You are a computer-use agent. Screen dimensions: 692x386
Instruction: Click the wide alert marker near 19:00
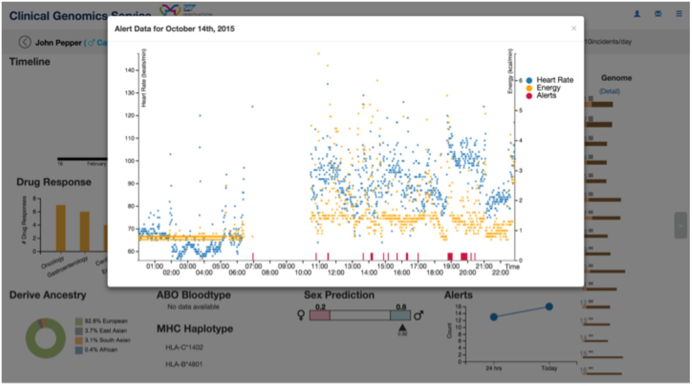tap(450, 256)
